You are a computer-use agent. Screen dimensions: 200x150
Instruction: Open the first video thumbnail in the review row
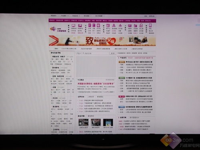(x=84, y=122)
